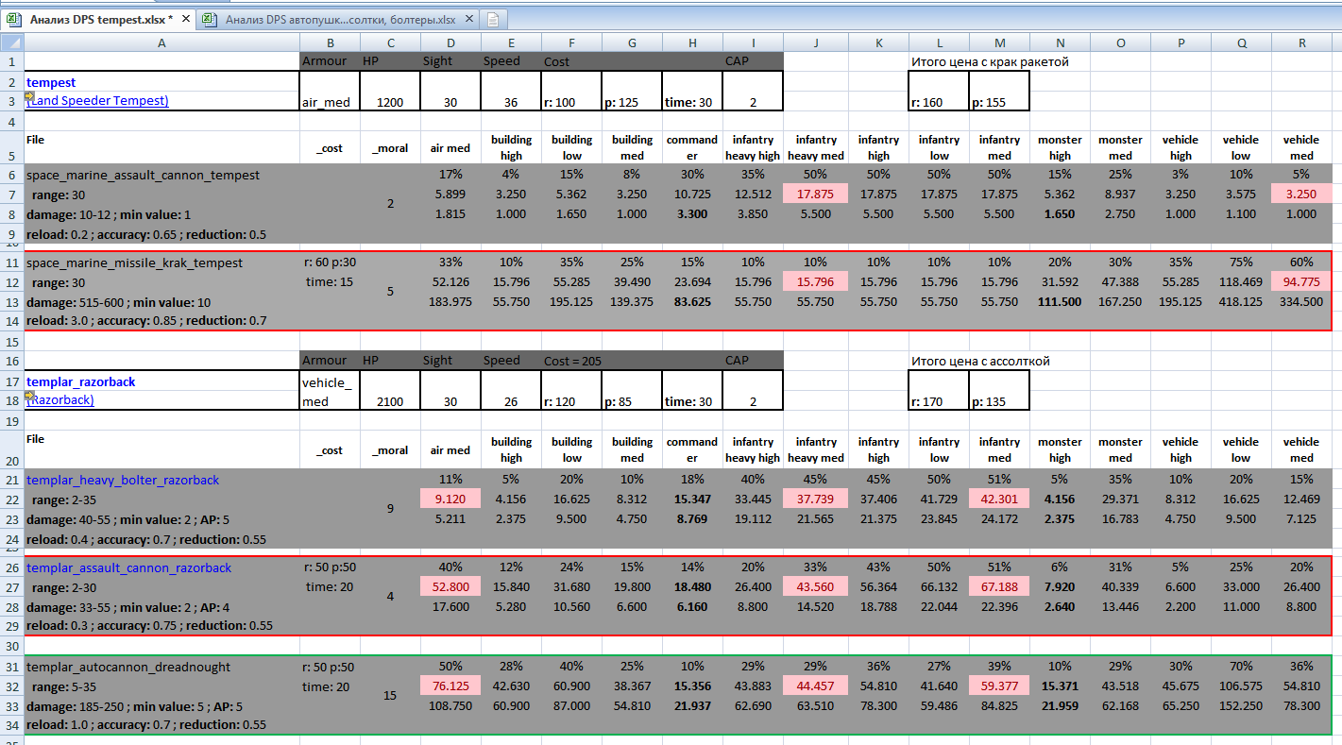Viewport: 1342px width, 745px height.
Task: Select the 'Cost = 205' header cell
Action: coord(571,361)
